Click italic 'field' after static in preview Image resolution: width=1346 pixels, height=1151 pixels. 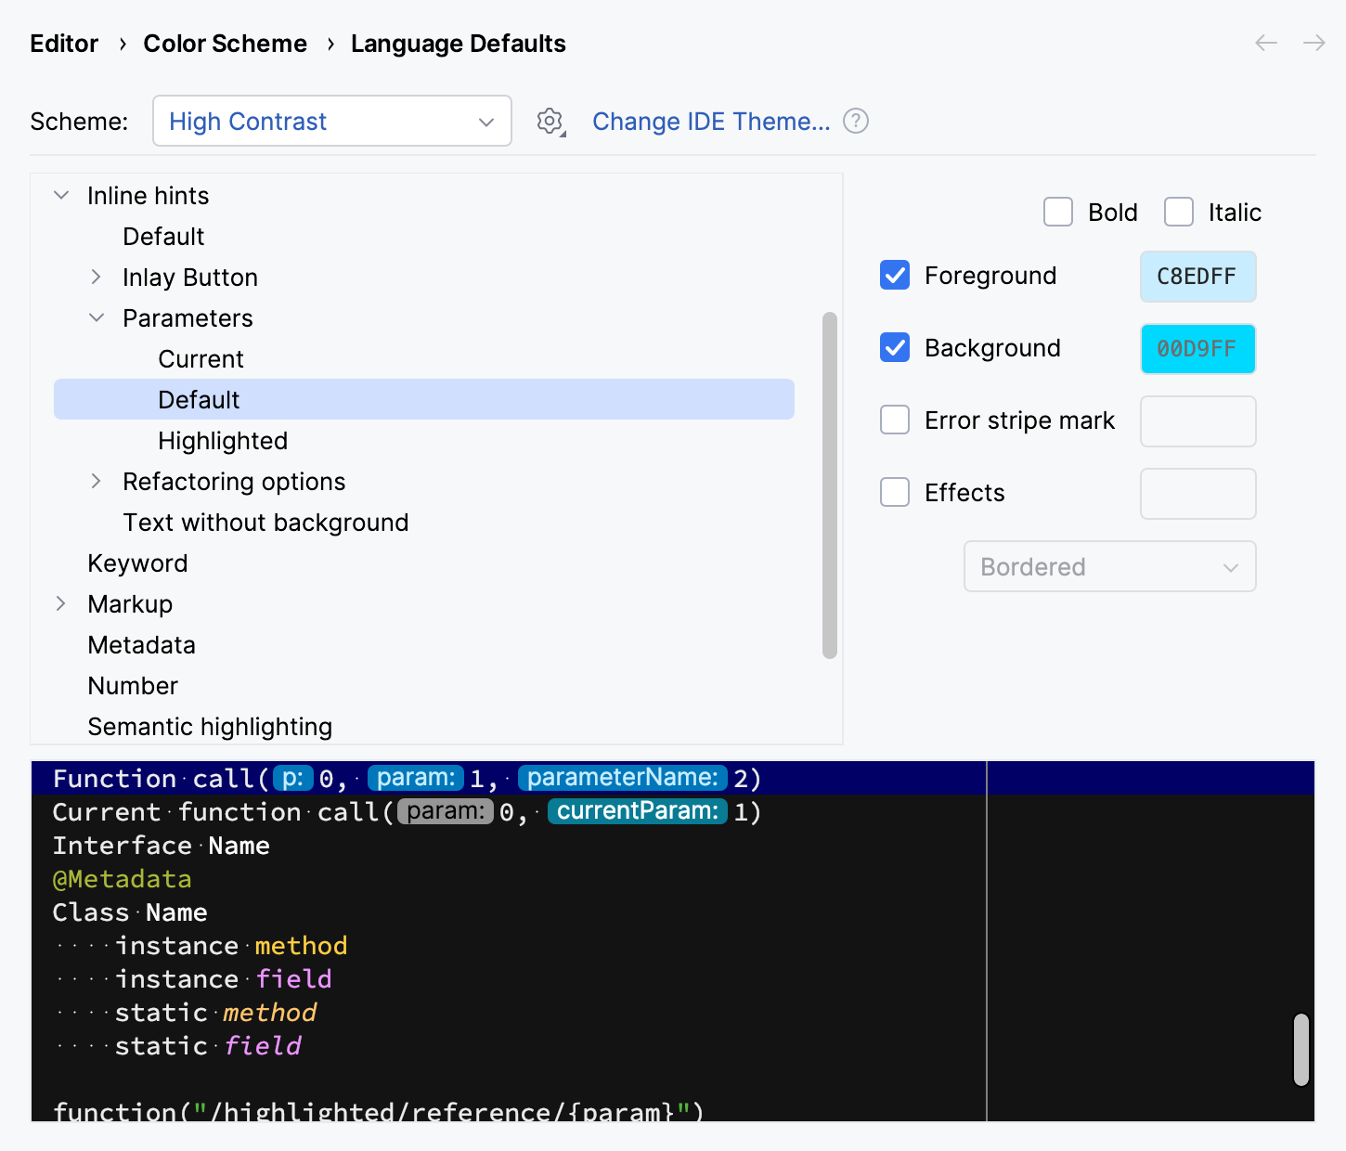tap(263, 1046)
